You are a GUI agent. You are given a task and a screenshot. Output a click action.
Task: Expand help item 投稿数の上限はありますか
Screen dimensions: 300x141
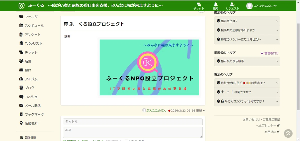[x=247, y=30]
